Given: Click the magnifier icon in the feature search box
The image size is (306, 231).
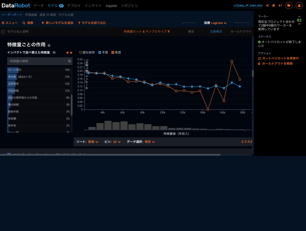Looking at the screenshot, I should click(x=69, y=61).
